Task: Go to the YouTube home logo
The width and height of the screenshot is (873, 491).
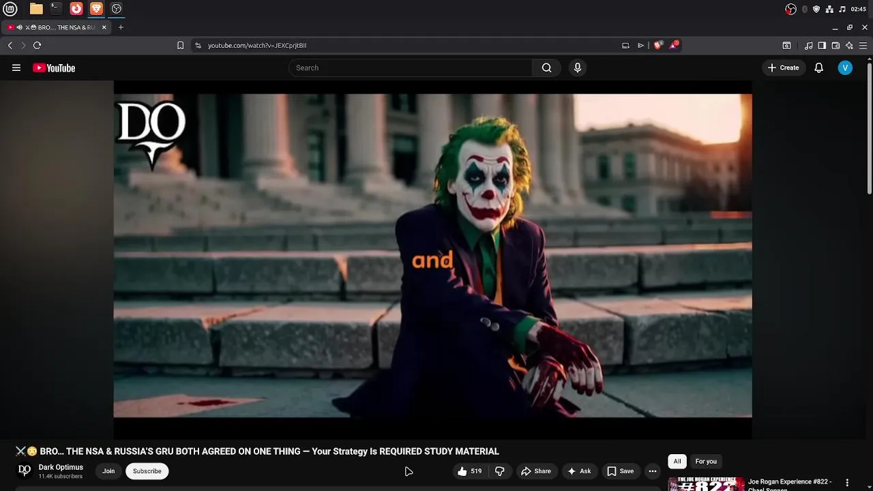Action: (54, 68)
